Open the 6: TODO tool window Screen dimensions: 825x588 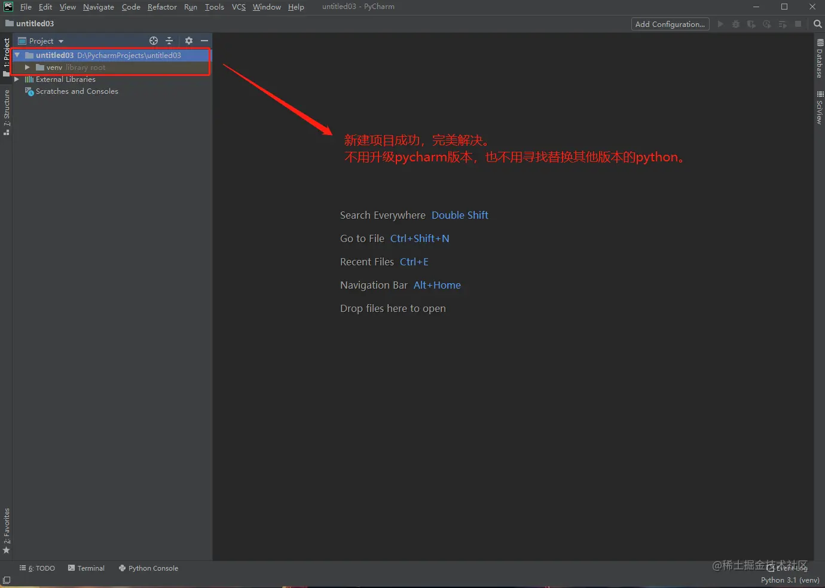pos(37,568)
